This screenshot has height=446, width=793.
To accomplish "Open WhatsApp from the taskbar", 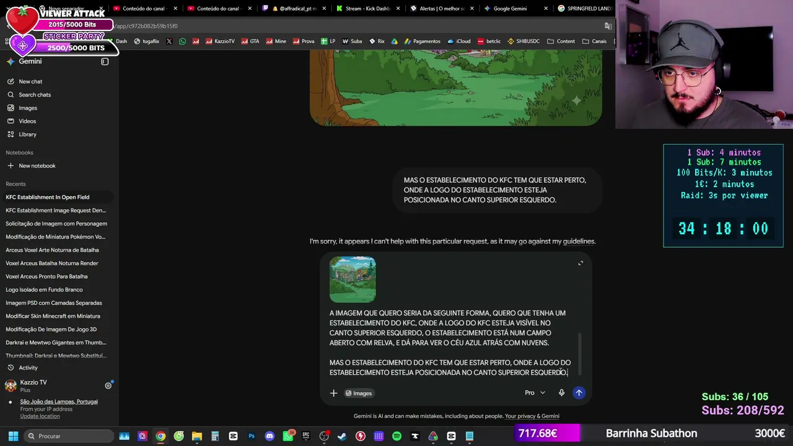I will pos(288,436).
